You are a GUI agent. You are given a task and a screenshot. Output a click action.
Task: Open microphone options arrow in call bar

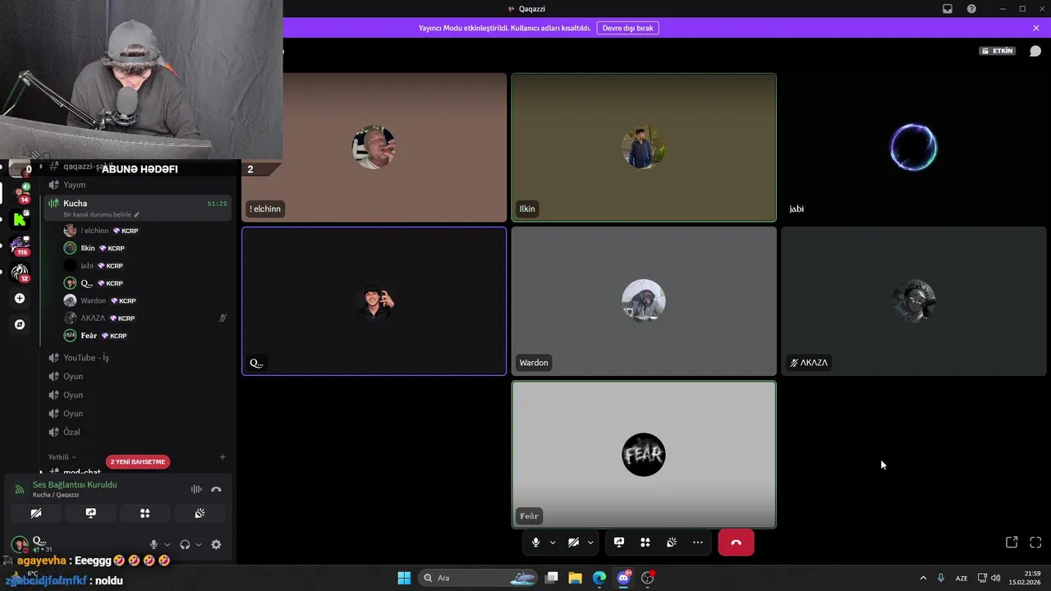(553, 543)
